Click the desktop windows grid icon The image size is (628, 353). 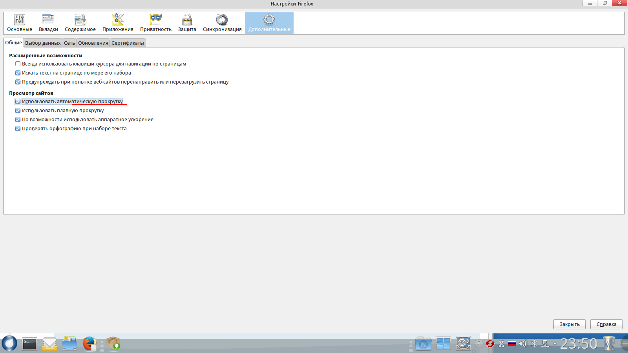pyautogui.click(x=443, y=344)
